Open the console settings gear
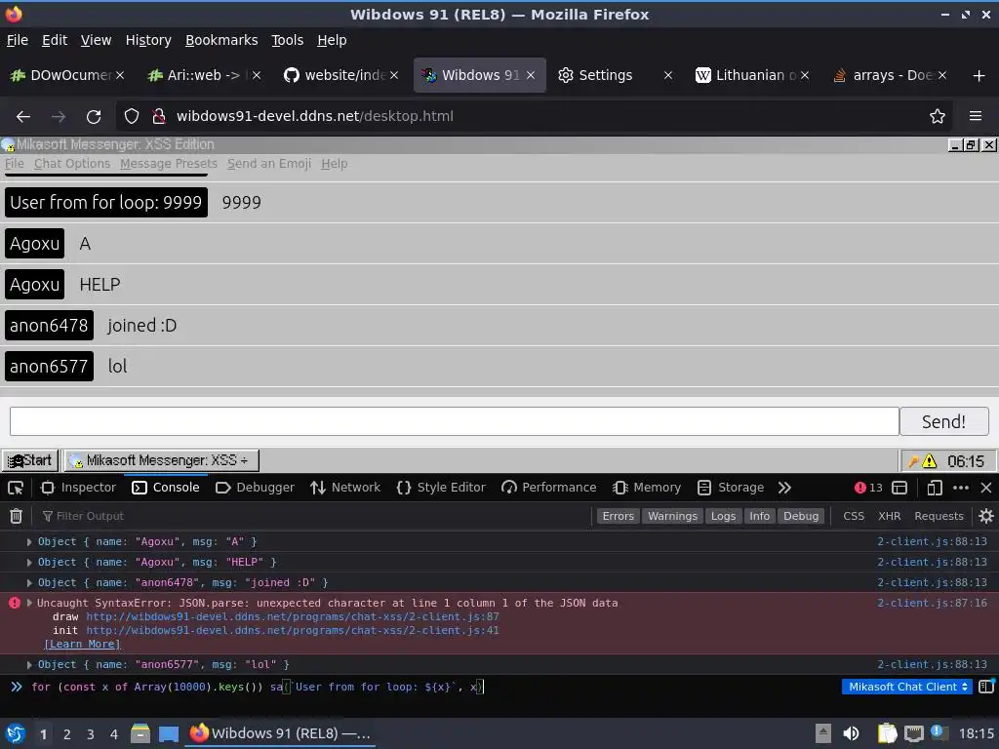Viewport: 999px width, 749px height. click(985, 516)
